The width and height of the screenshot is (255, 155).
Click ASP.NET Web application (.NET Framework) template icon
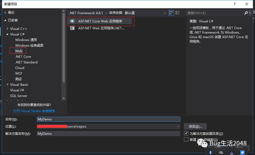(72, 28)
